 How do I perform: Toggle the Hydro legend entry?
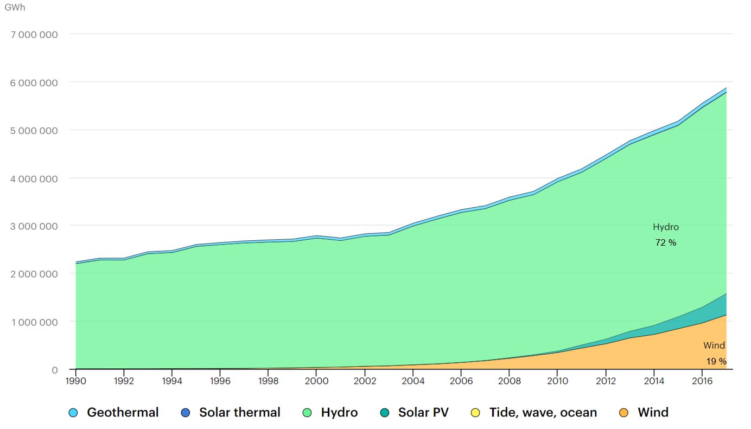330,412
